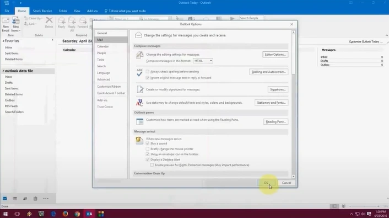Click the normal view status bar icon
Viewport: 389px width, 218px height.
click(x=334, y=206)
